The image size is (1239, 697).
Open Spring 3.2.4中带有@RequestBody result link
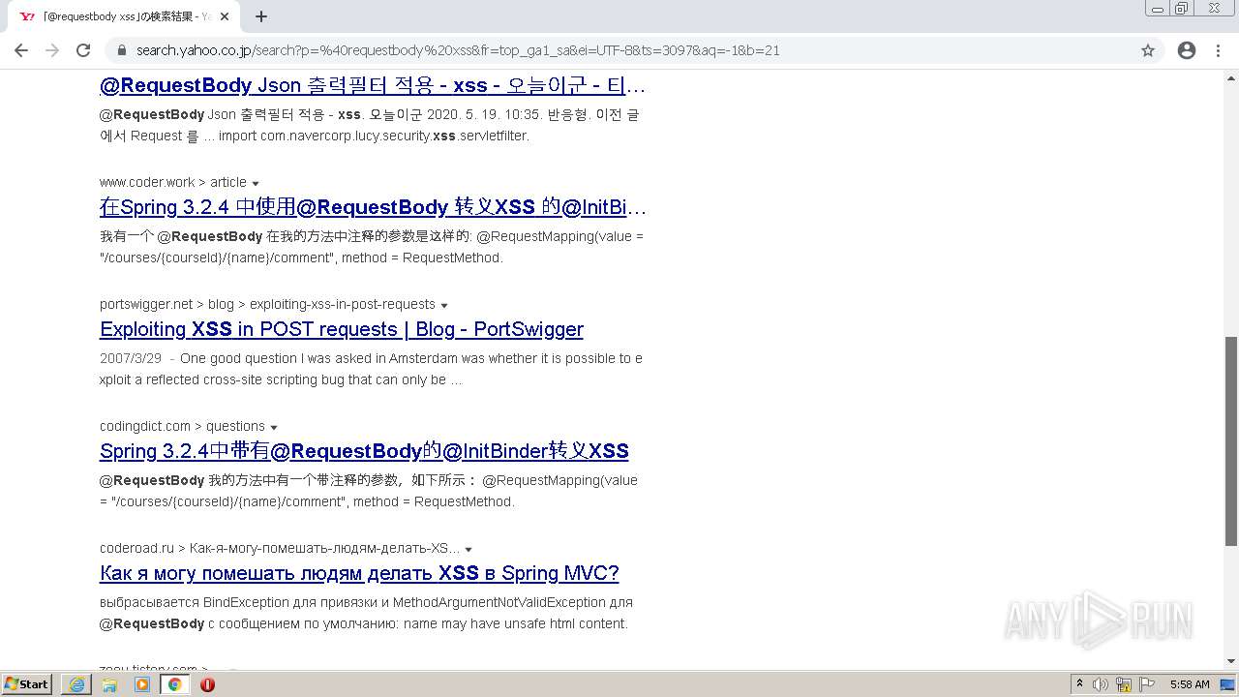pos(364,451)
